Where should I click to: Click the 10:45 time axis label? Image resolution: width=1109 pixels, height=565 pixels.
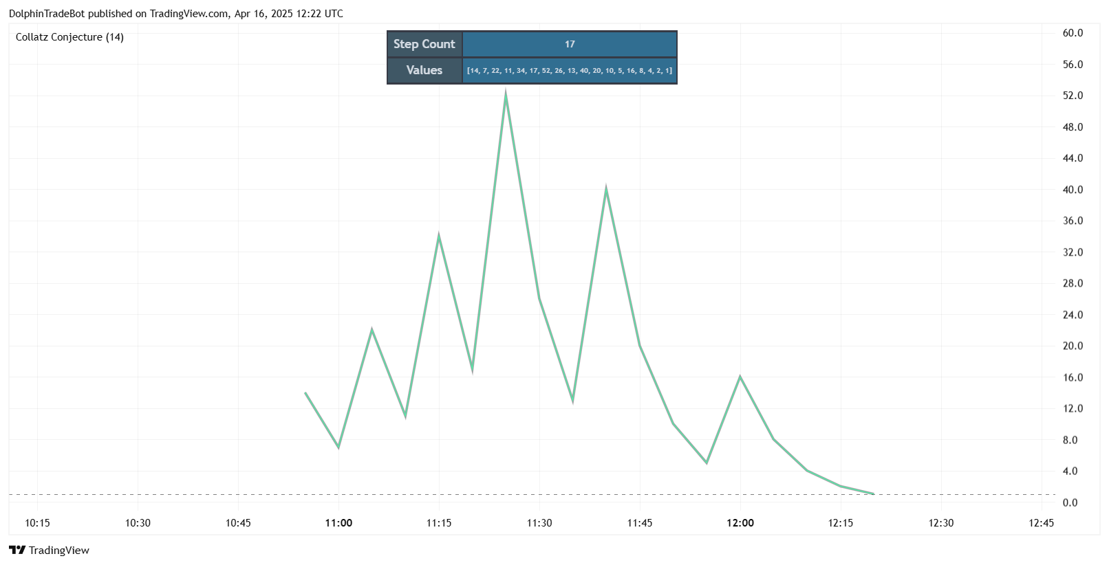238,523
